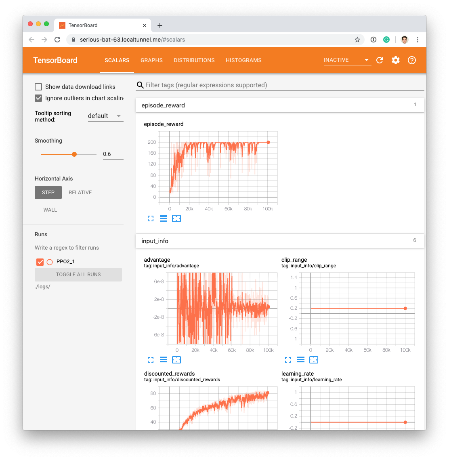Fit domain to data on episode_reward chart
449x460 pixels.
pos(176,218)
